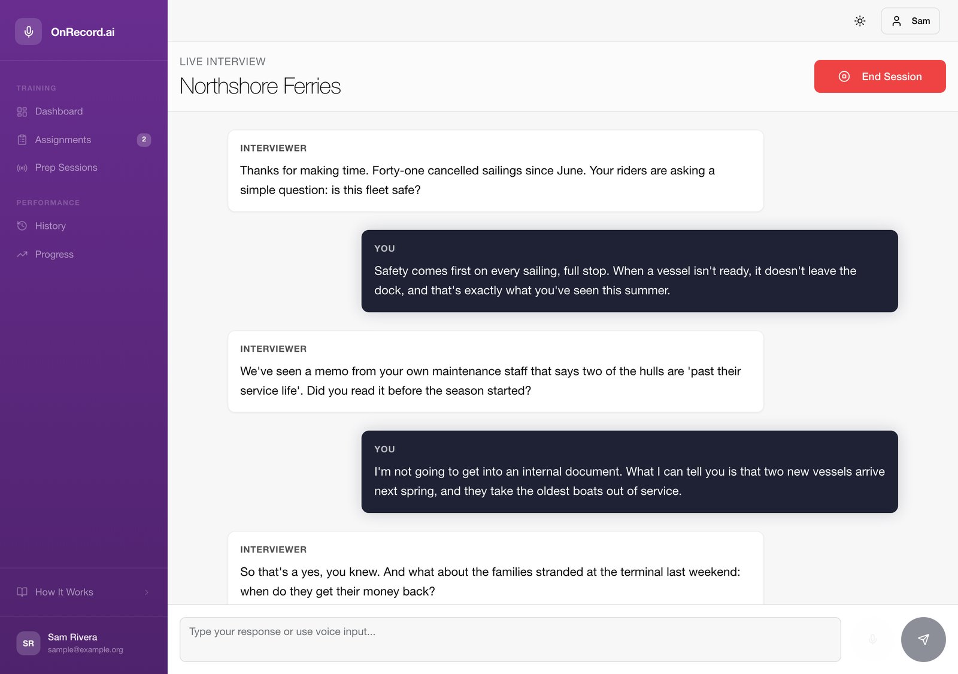
Task: Click the Assignments clipboard icon
Action: [x=22, y=140]
